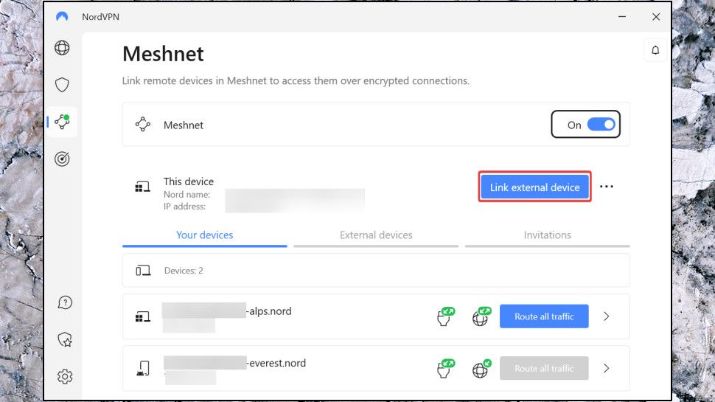The height and width of the screenshot is (402, 715).
Task: Open the VPN globe icon in sidebar
Action: (63, 48)
